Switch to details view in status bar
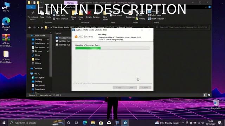This screenshot has width=225, height=126. coord(205,95)
